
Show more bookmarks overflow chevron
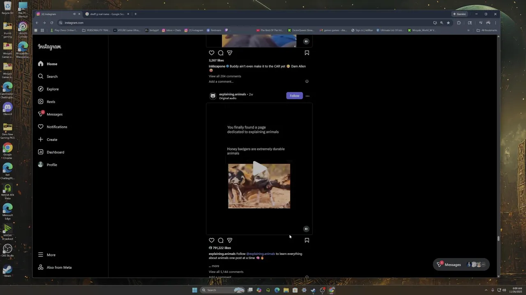[x=468, y=30]
